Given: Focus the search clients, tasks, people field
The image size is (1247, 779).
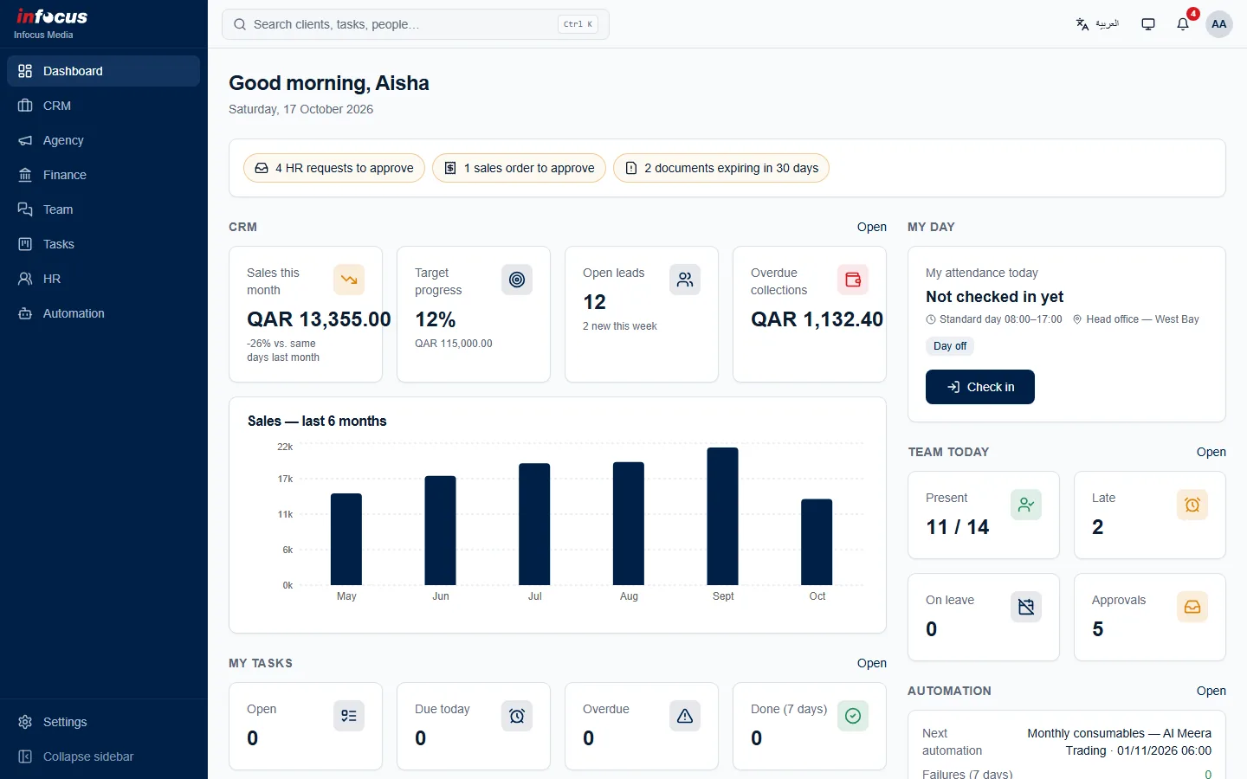Looking at the screenshot, I should (x=416, y=24).
